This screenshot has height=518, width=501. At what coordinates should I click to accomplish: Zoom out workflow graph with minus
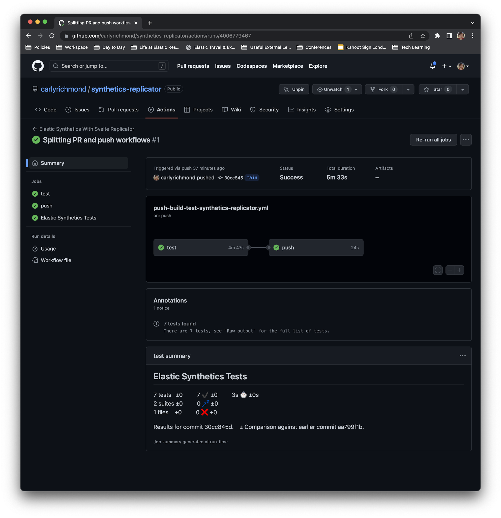coord(450,270)
